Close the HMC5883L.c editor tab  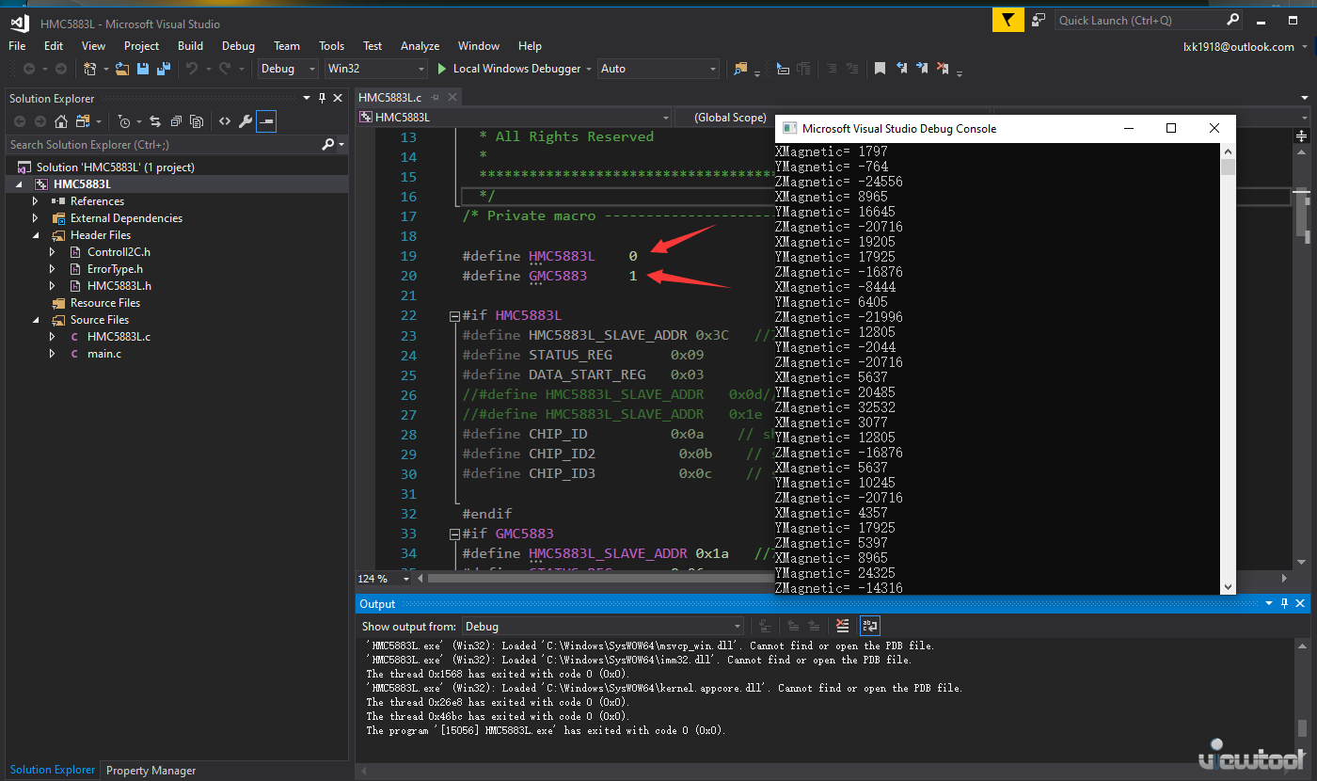[452, 98]
